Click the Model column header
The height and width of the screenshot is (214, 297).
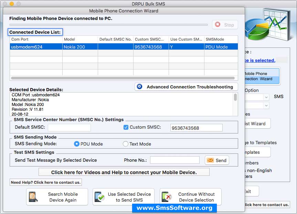tap(80, 39)
